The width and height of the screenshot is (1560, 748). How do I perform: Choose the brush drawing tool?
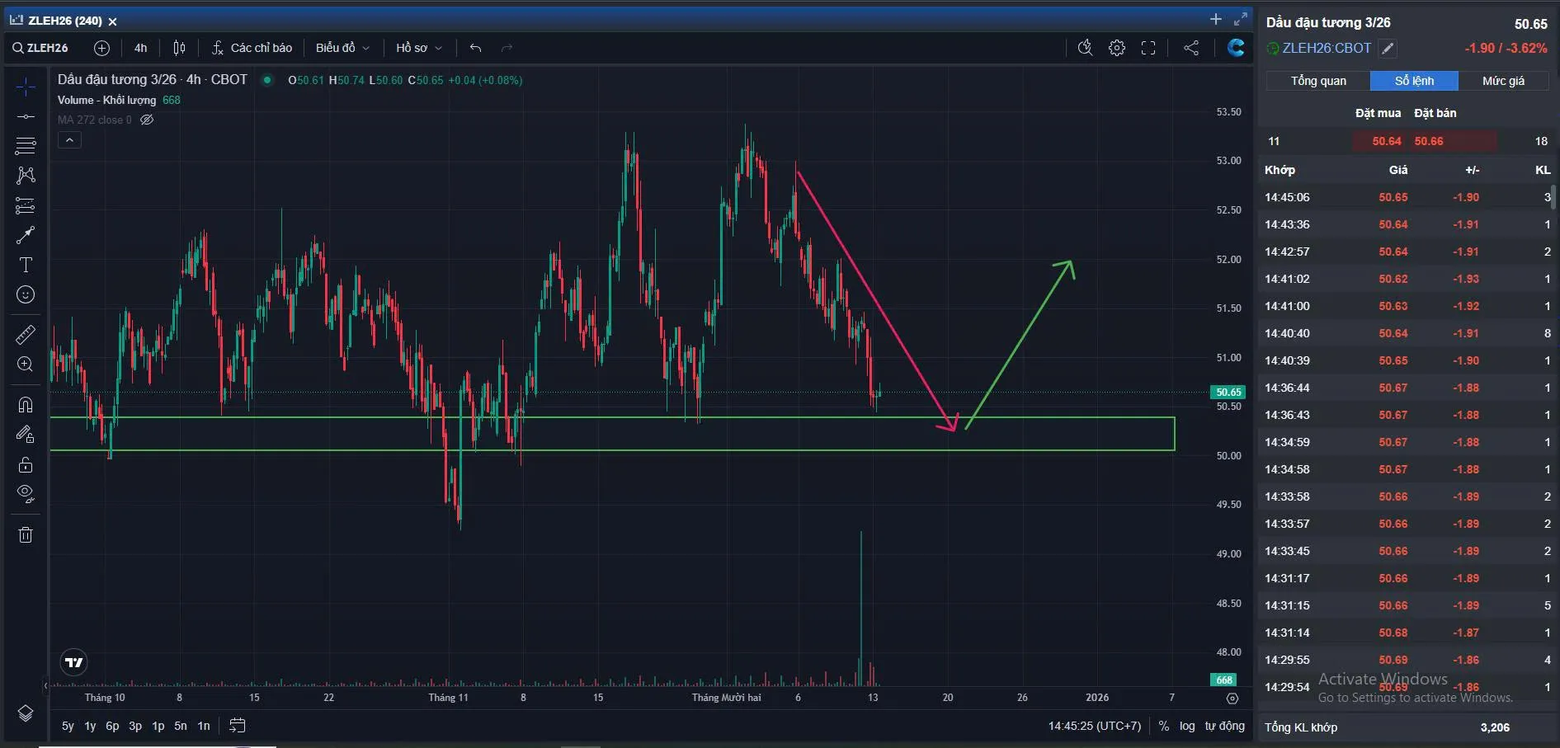click(26, 235)
